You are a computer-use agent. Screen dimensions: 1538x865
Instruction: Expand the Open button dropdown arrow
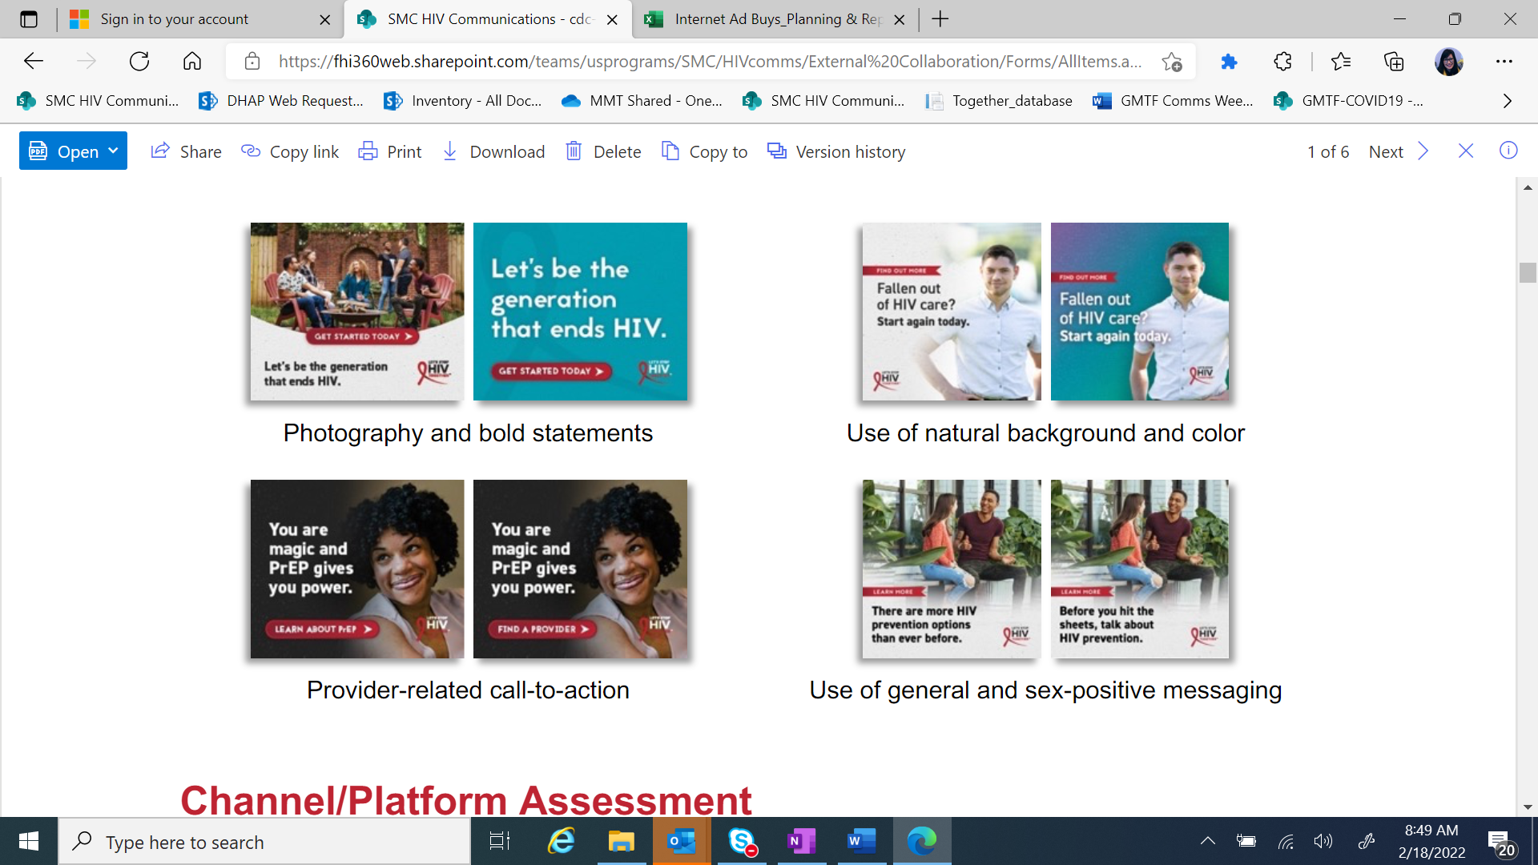114,151
